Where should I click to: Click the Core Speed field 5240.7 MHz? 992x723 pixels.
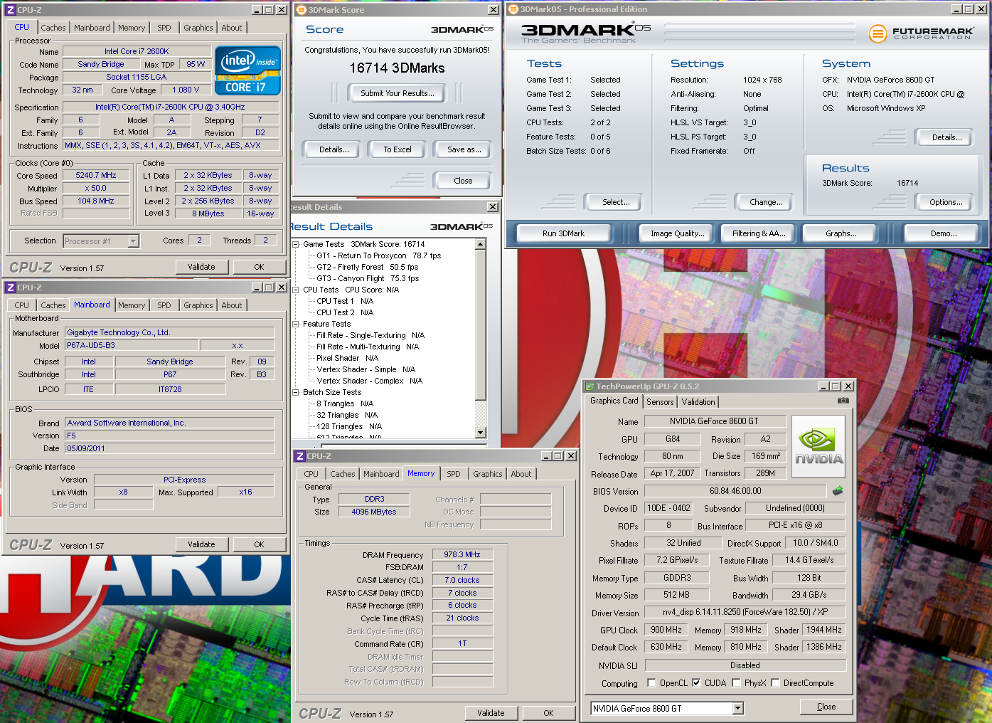[96, 175]
